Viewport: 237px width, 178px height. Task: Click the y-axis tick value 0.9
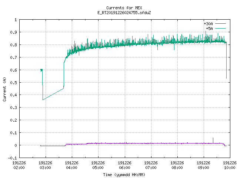click(x=13, y=32)
